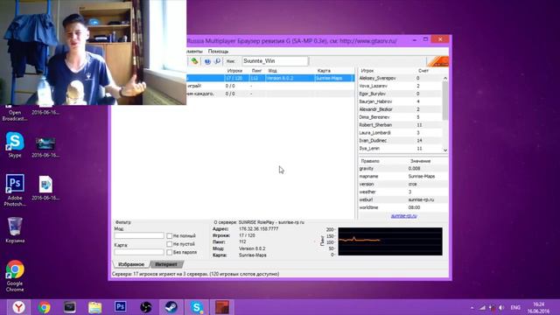This screenshot has height=315, width=560.
Task: Click the dark monitor-like taskbar icon
Action: click(x=70, y=307)
